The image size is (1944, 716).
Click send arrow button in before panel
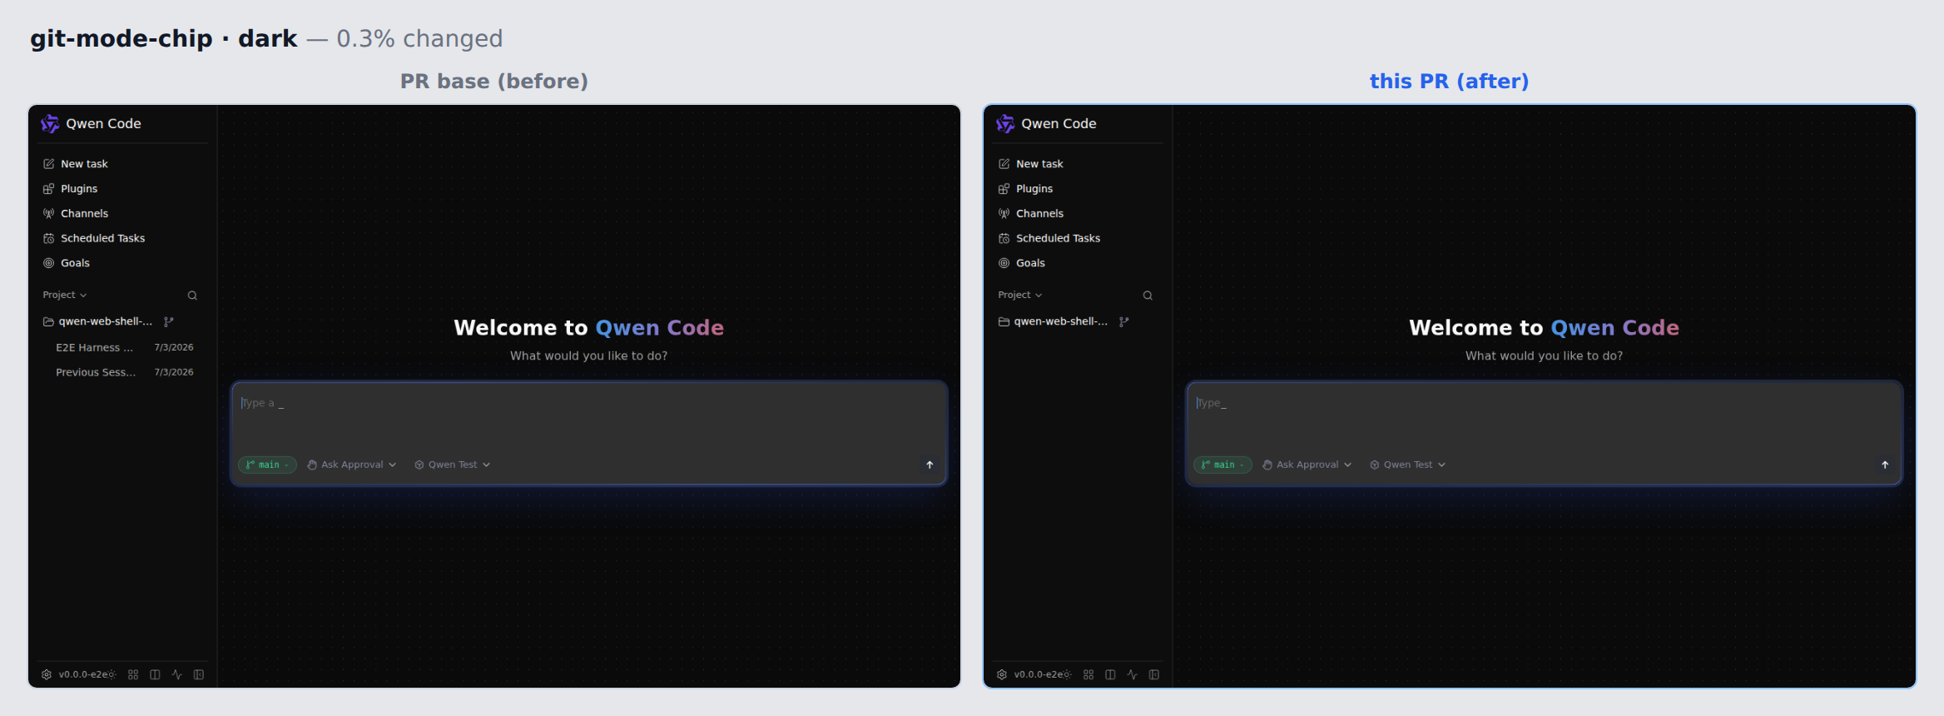pyautogui.click(x=930, y=465)
